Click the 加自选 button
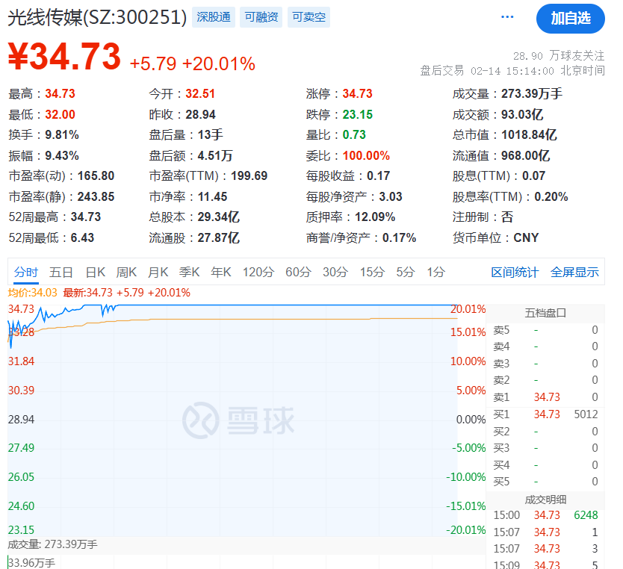Screen dimensions: 623x569 click(x=570, y=19)
